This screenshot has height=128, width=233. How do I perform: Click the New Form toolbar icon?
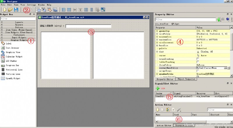(5, 10)
